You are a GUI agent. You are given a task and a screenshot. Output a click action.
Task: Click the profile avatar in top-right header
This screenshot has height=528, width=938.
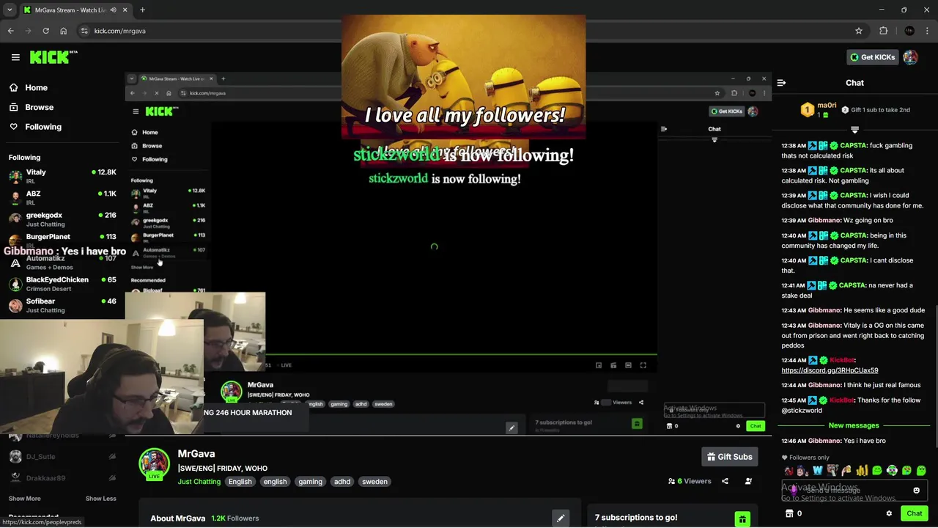[x=910, y=57]
